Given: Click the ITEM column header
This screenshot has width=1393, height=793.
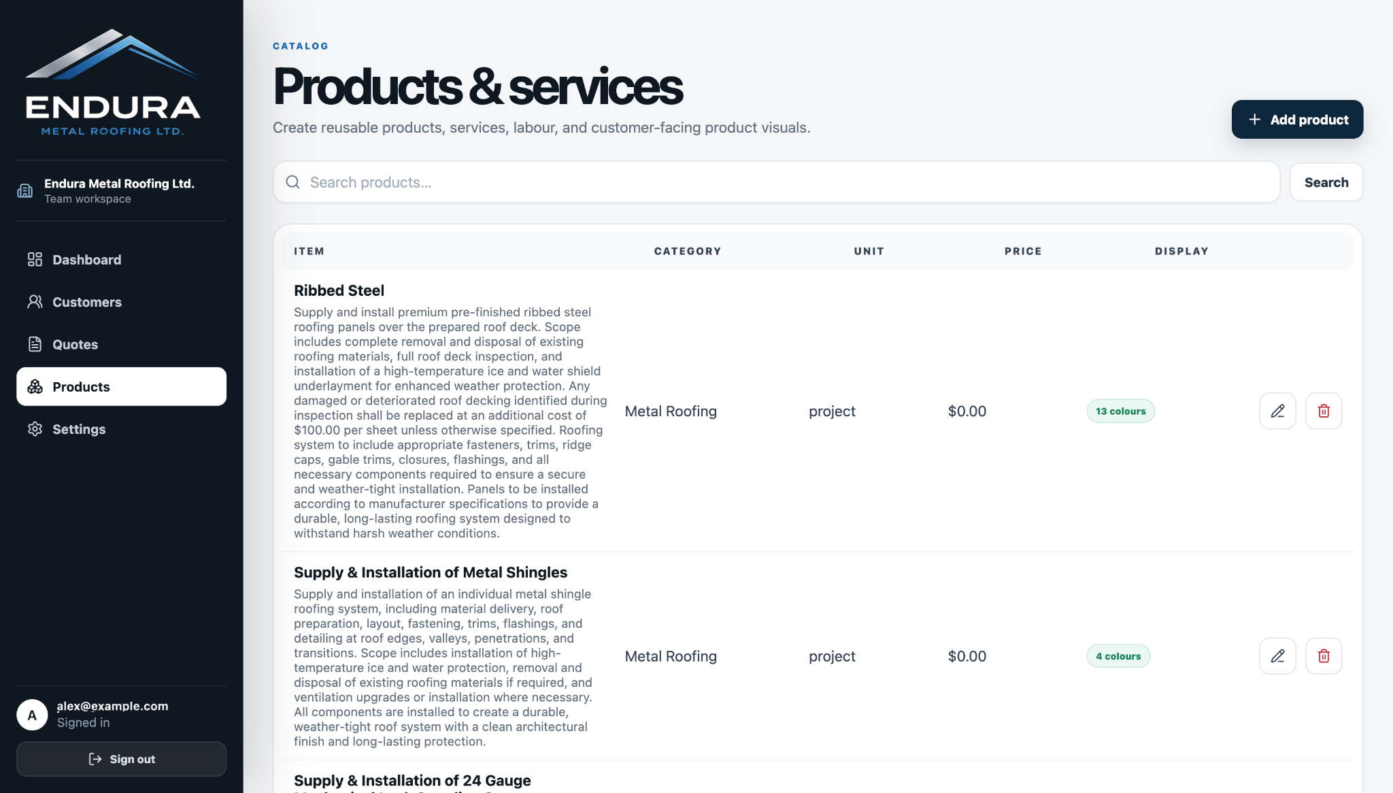Looking at the screenshot, I should [x=309, y=251].
